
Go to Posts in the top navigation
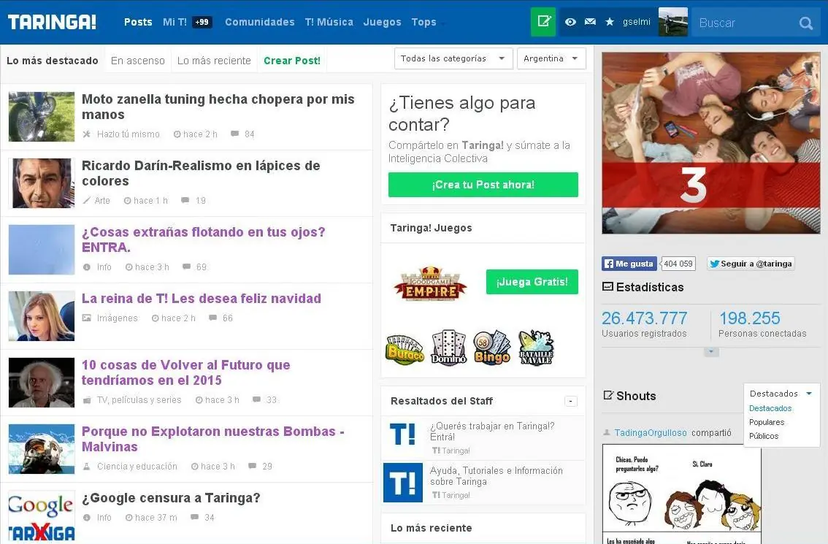[x=138, y=22]
